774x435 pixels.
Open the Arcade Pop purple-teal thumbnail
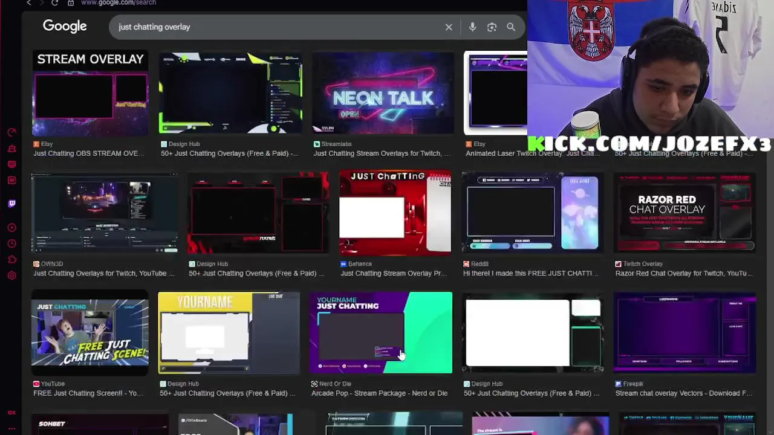(381, 333)
